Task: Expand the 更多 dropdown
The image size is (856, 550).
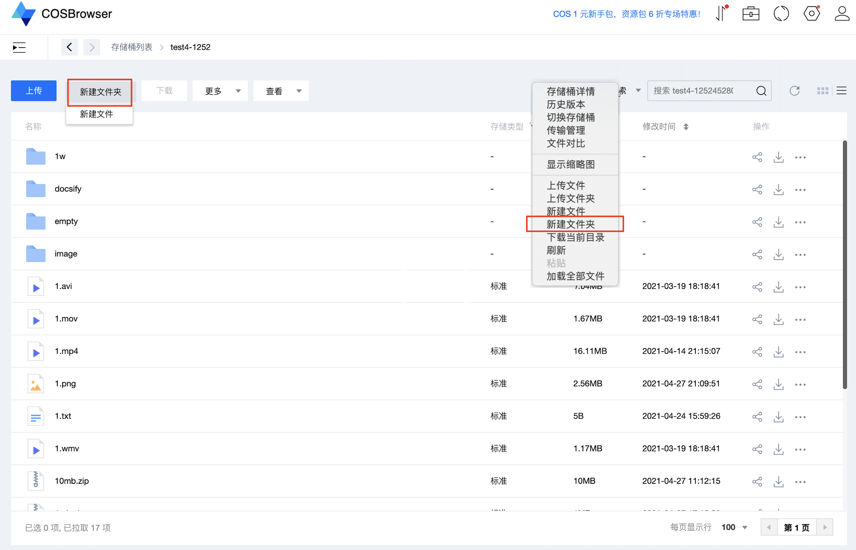Action: [x=220, y=91]
